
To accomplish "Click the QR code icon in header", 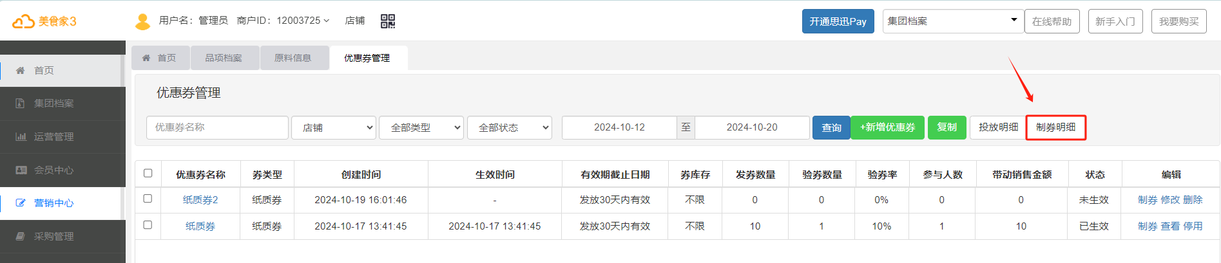I will (387, 21).
